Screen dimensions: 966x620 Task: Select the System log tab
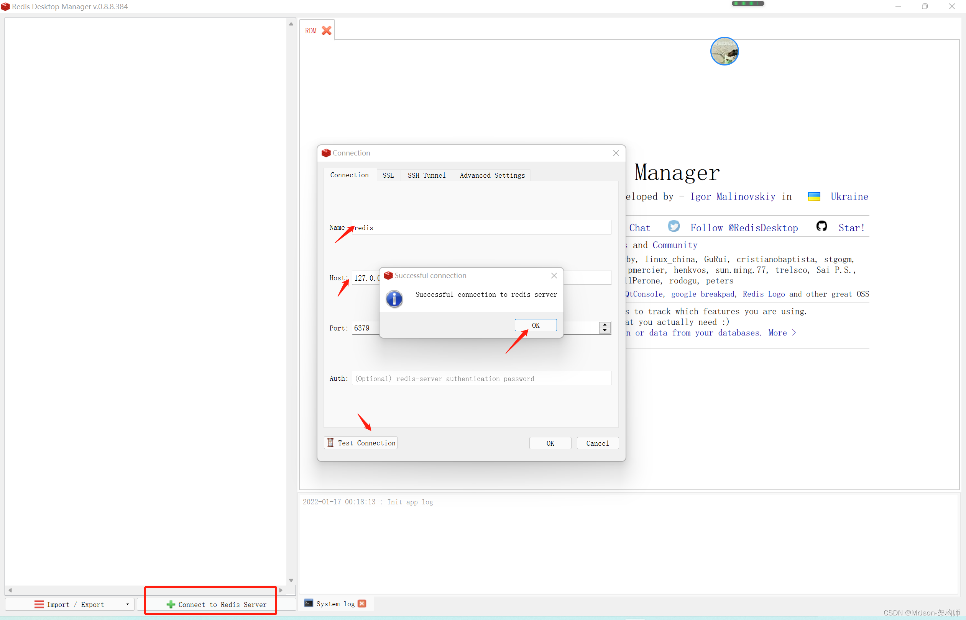(x=335, y=604)
